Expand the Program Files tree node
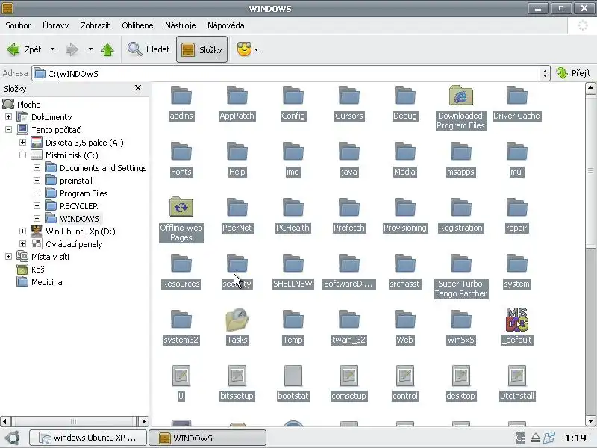 click(37, 193)
